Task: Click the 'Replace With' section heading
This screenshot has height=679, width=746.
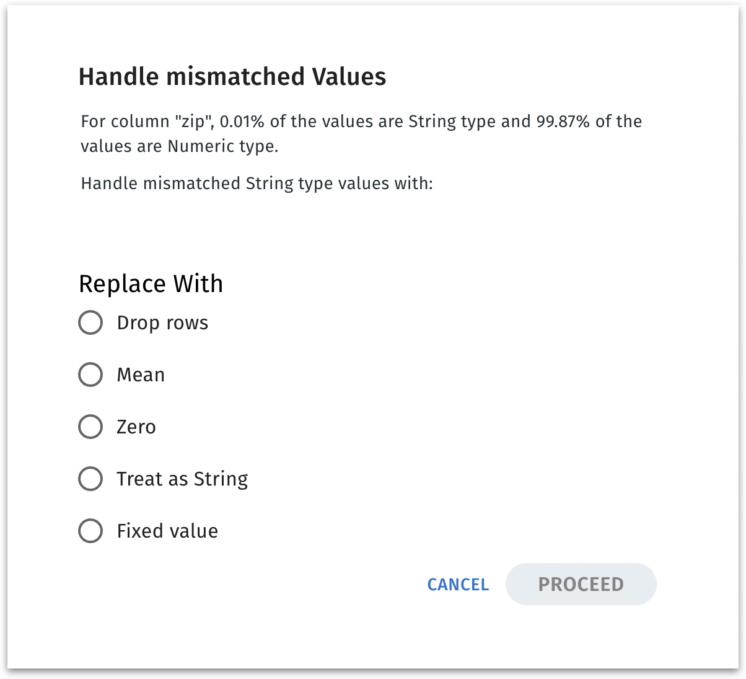Action: pyautogui.click(x=151, y=284)
